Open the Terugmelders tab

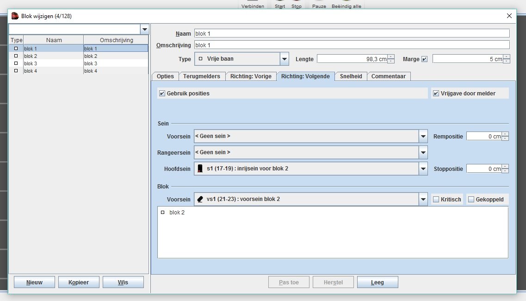click(x=202, y=76)
